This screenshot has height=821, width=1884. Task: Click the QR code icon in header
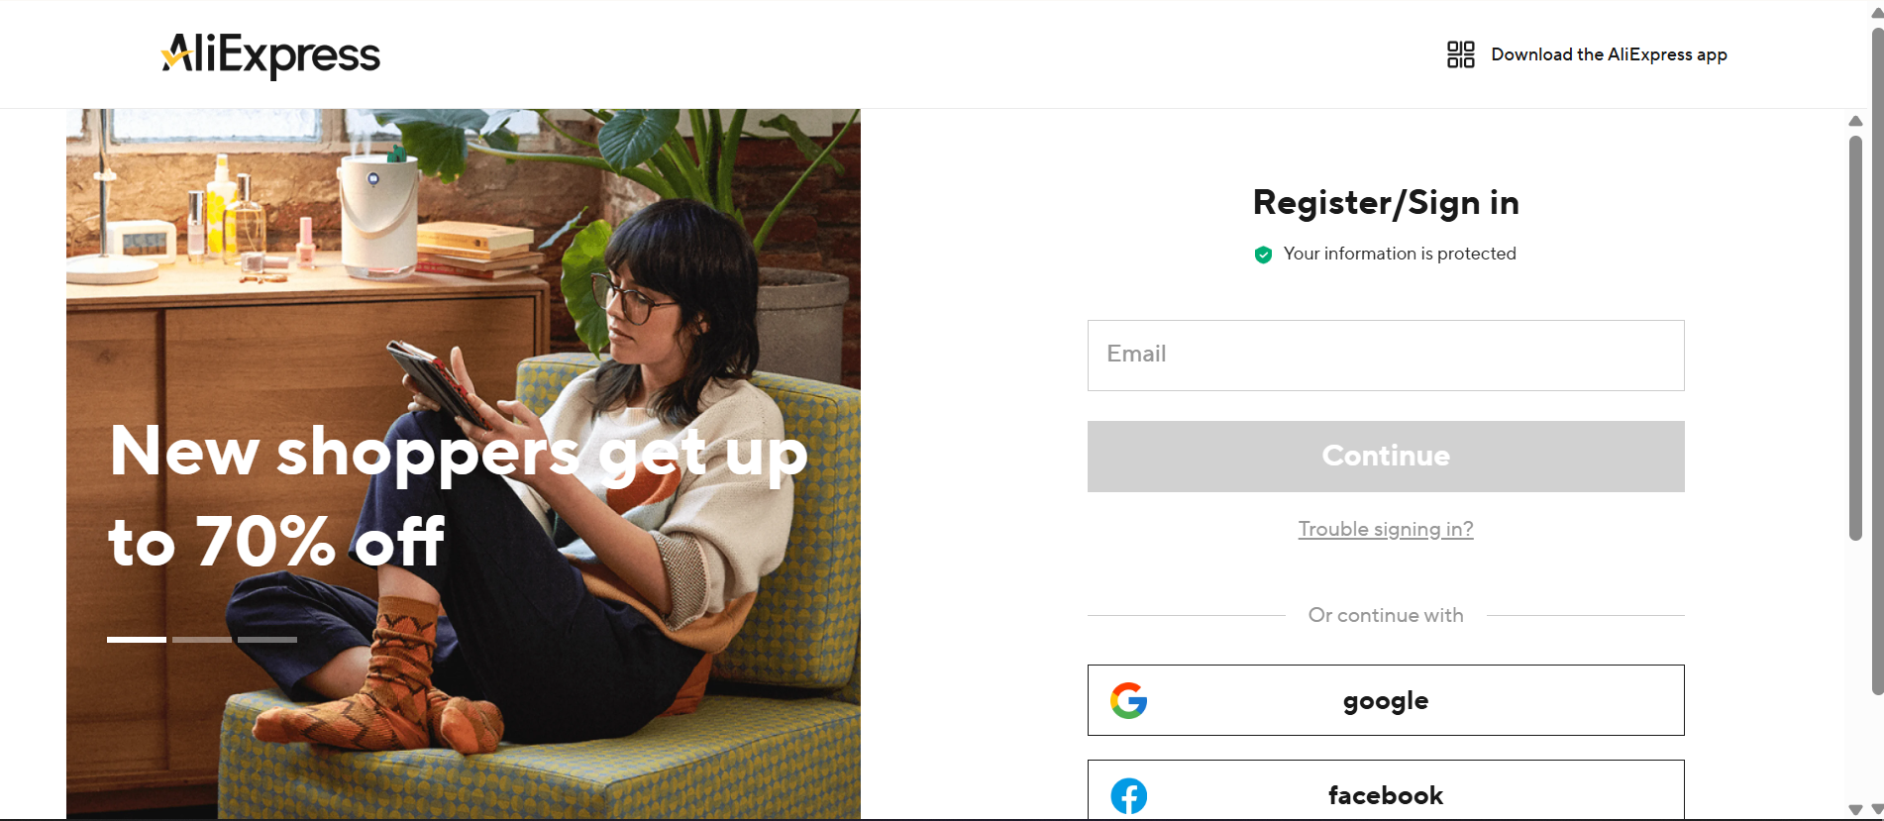(x=1460, y=54)
